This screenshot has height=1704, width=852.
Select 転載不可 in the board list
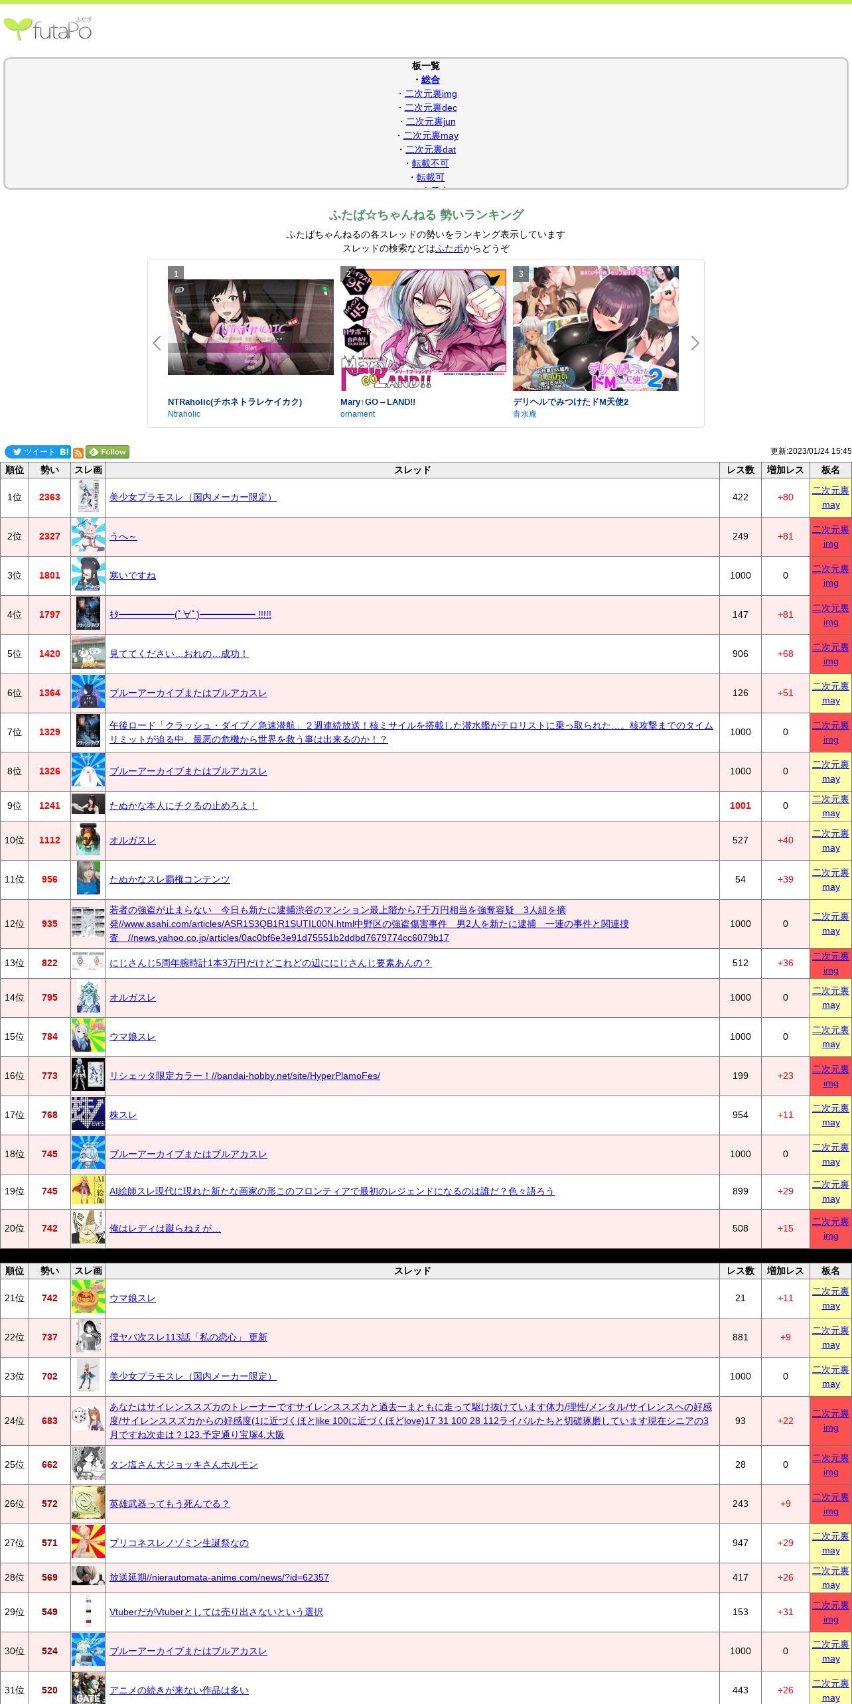(431, 163)
